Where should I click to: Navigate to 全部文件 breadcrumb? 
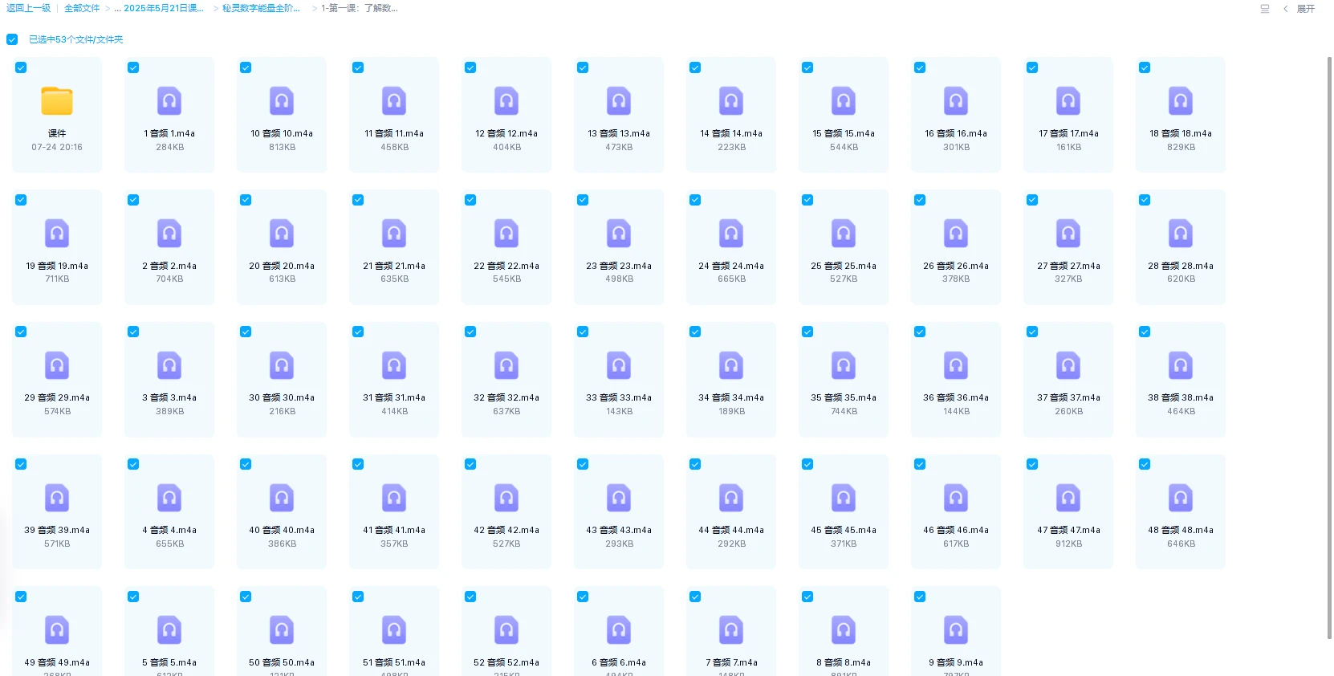pos(82,8)
